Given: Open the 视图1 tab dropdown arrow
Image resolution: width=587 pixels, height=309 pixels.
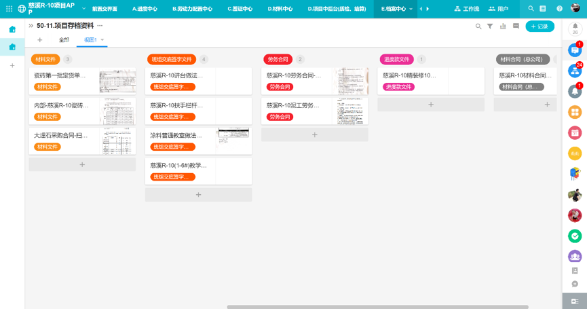Looking at the screenshot, I should 102,39.
